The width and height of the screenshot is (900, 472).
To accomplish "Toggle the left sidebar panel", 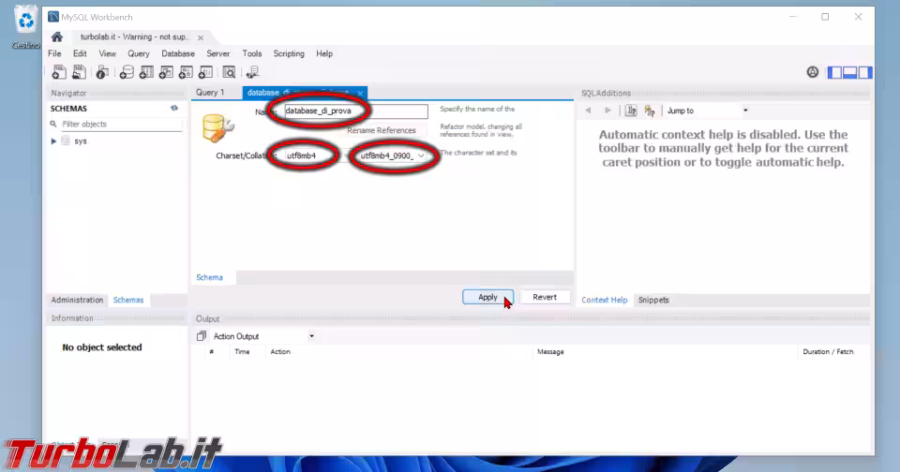I will (x=834, y=72).
